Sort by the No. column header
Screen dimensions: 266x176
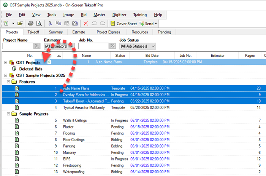(x=32, y=56)
